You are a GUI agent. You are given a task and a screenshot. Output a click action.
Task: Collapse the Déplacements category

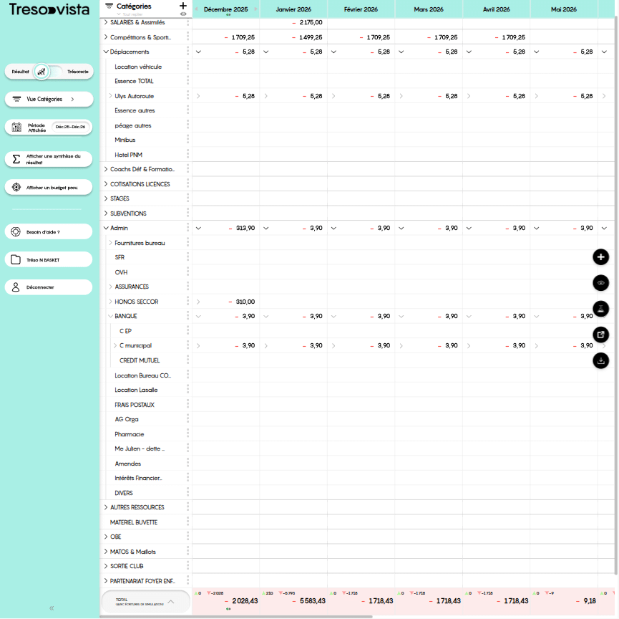click(x=106, y=52)
